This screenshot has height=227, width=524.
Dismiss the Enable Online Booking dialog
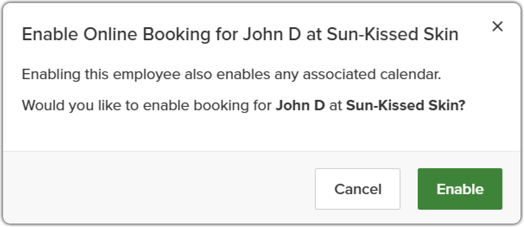(x=498, y=26)
